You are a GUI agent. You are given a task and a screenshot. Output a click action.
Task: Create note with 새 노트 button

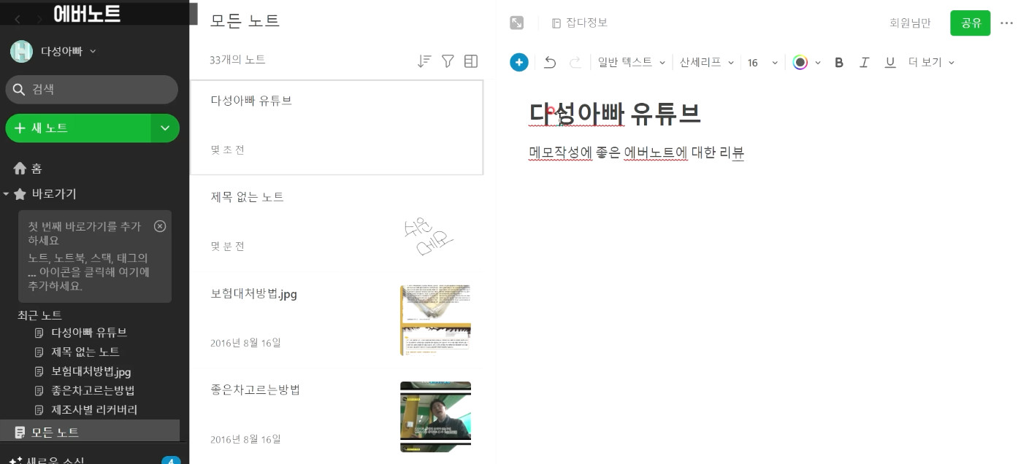[x=78, y=128]
